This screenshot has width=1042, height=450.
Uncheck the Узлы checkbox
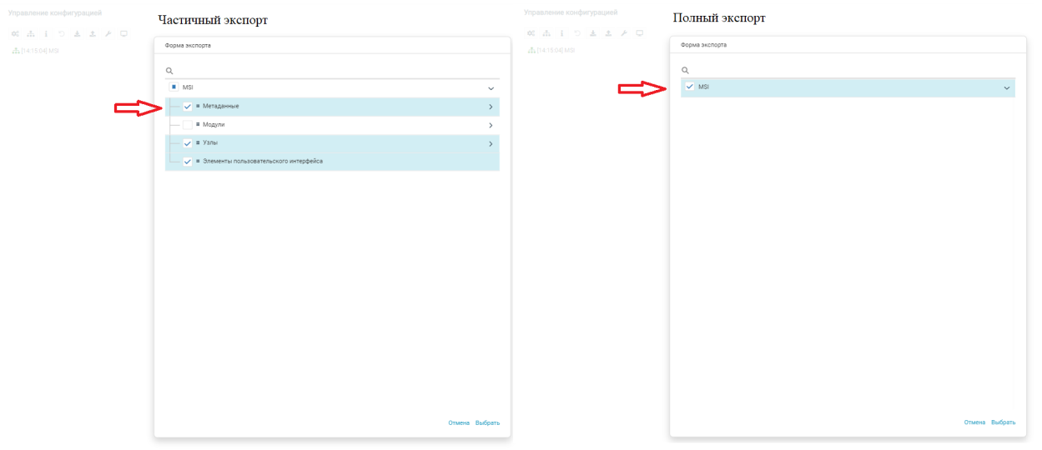click(187, 143)
